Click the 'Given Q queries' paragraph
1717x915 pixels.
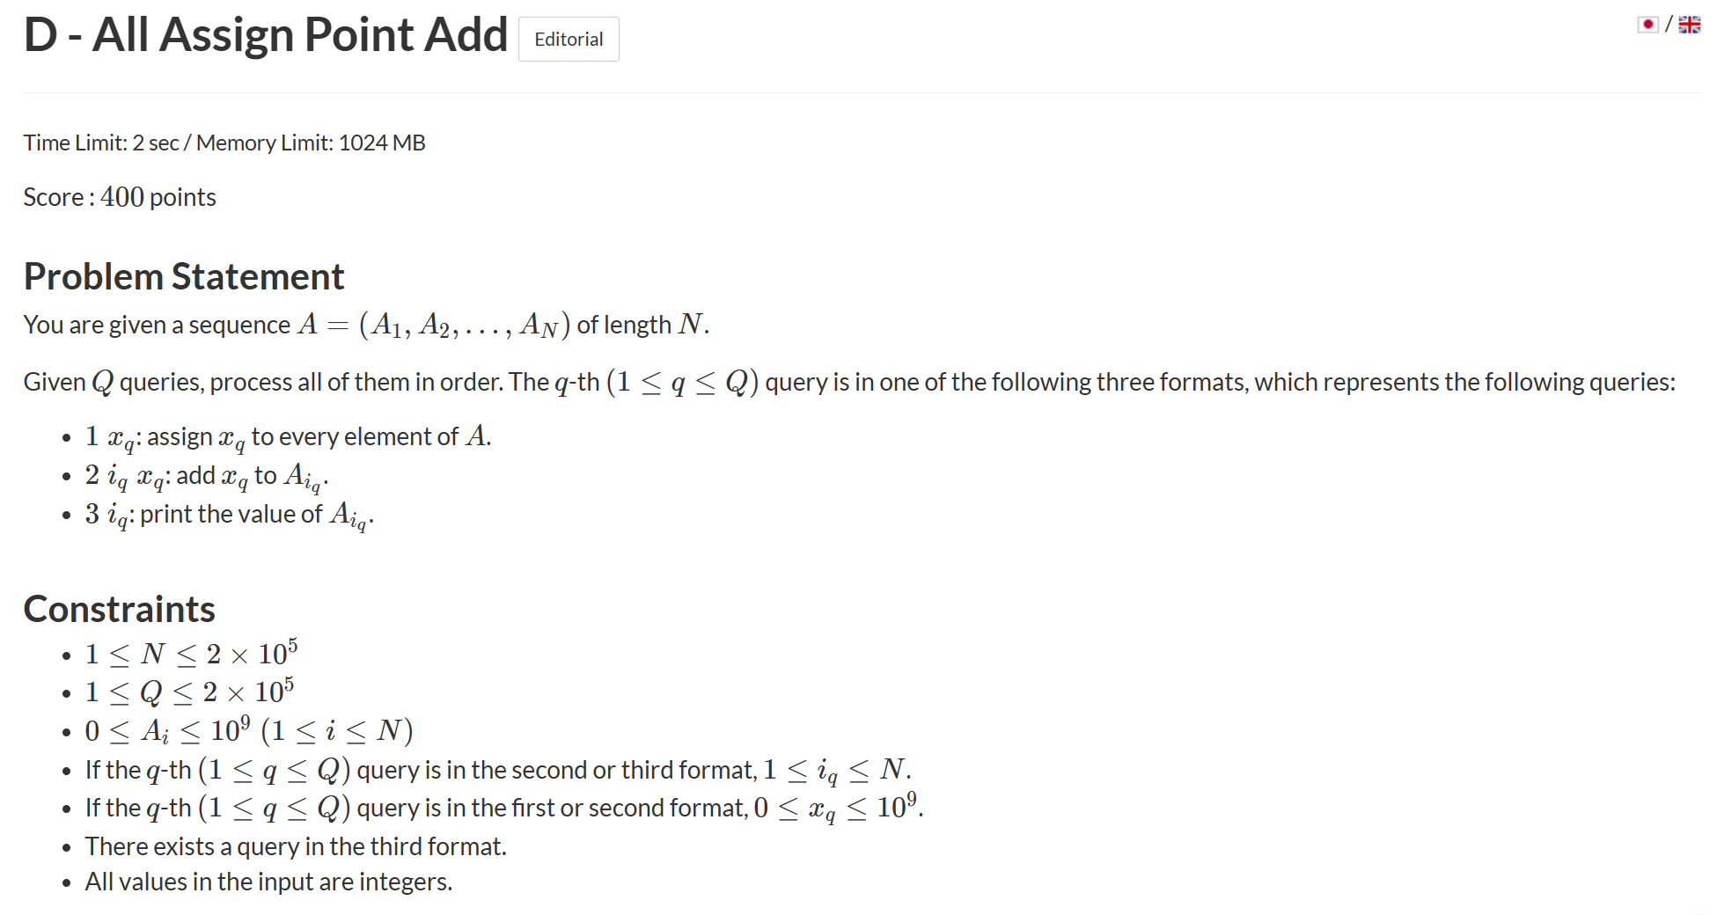(849, 382)
